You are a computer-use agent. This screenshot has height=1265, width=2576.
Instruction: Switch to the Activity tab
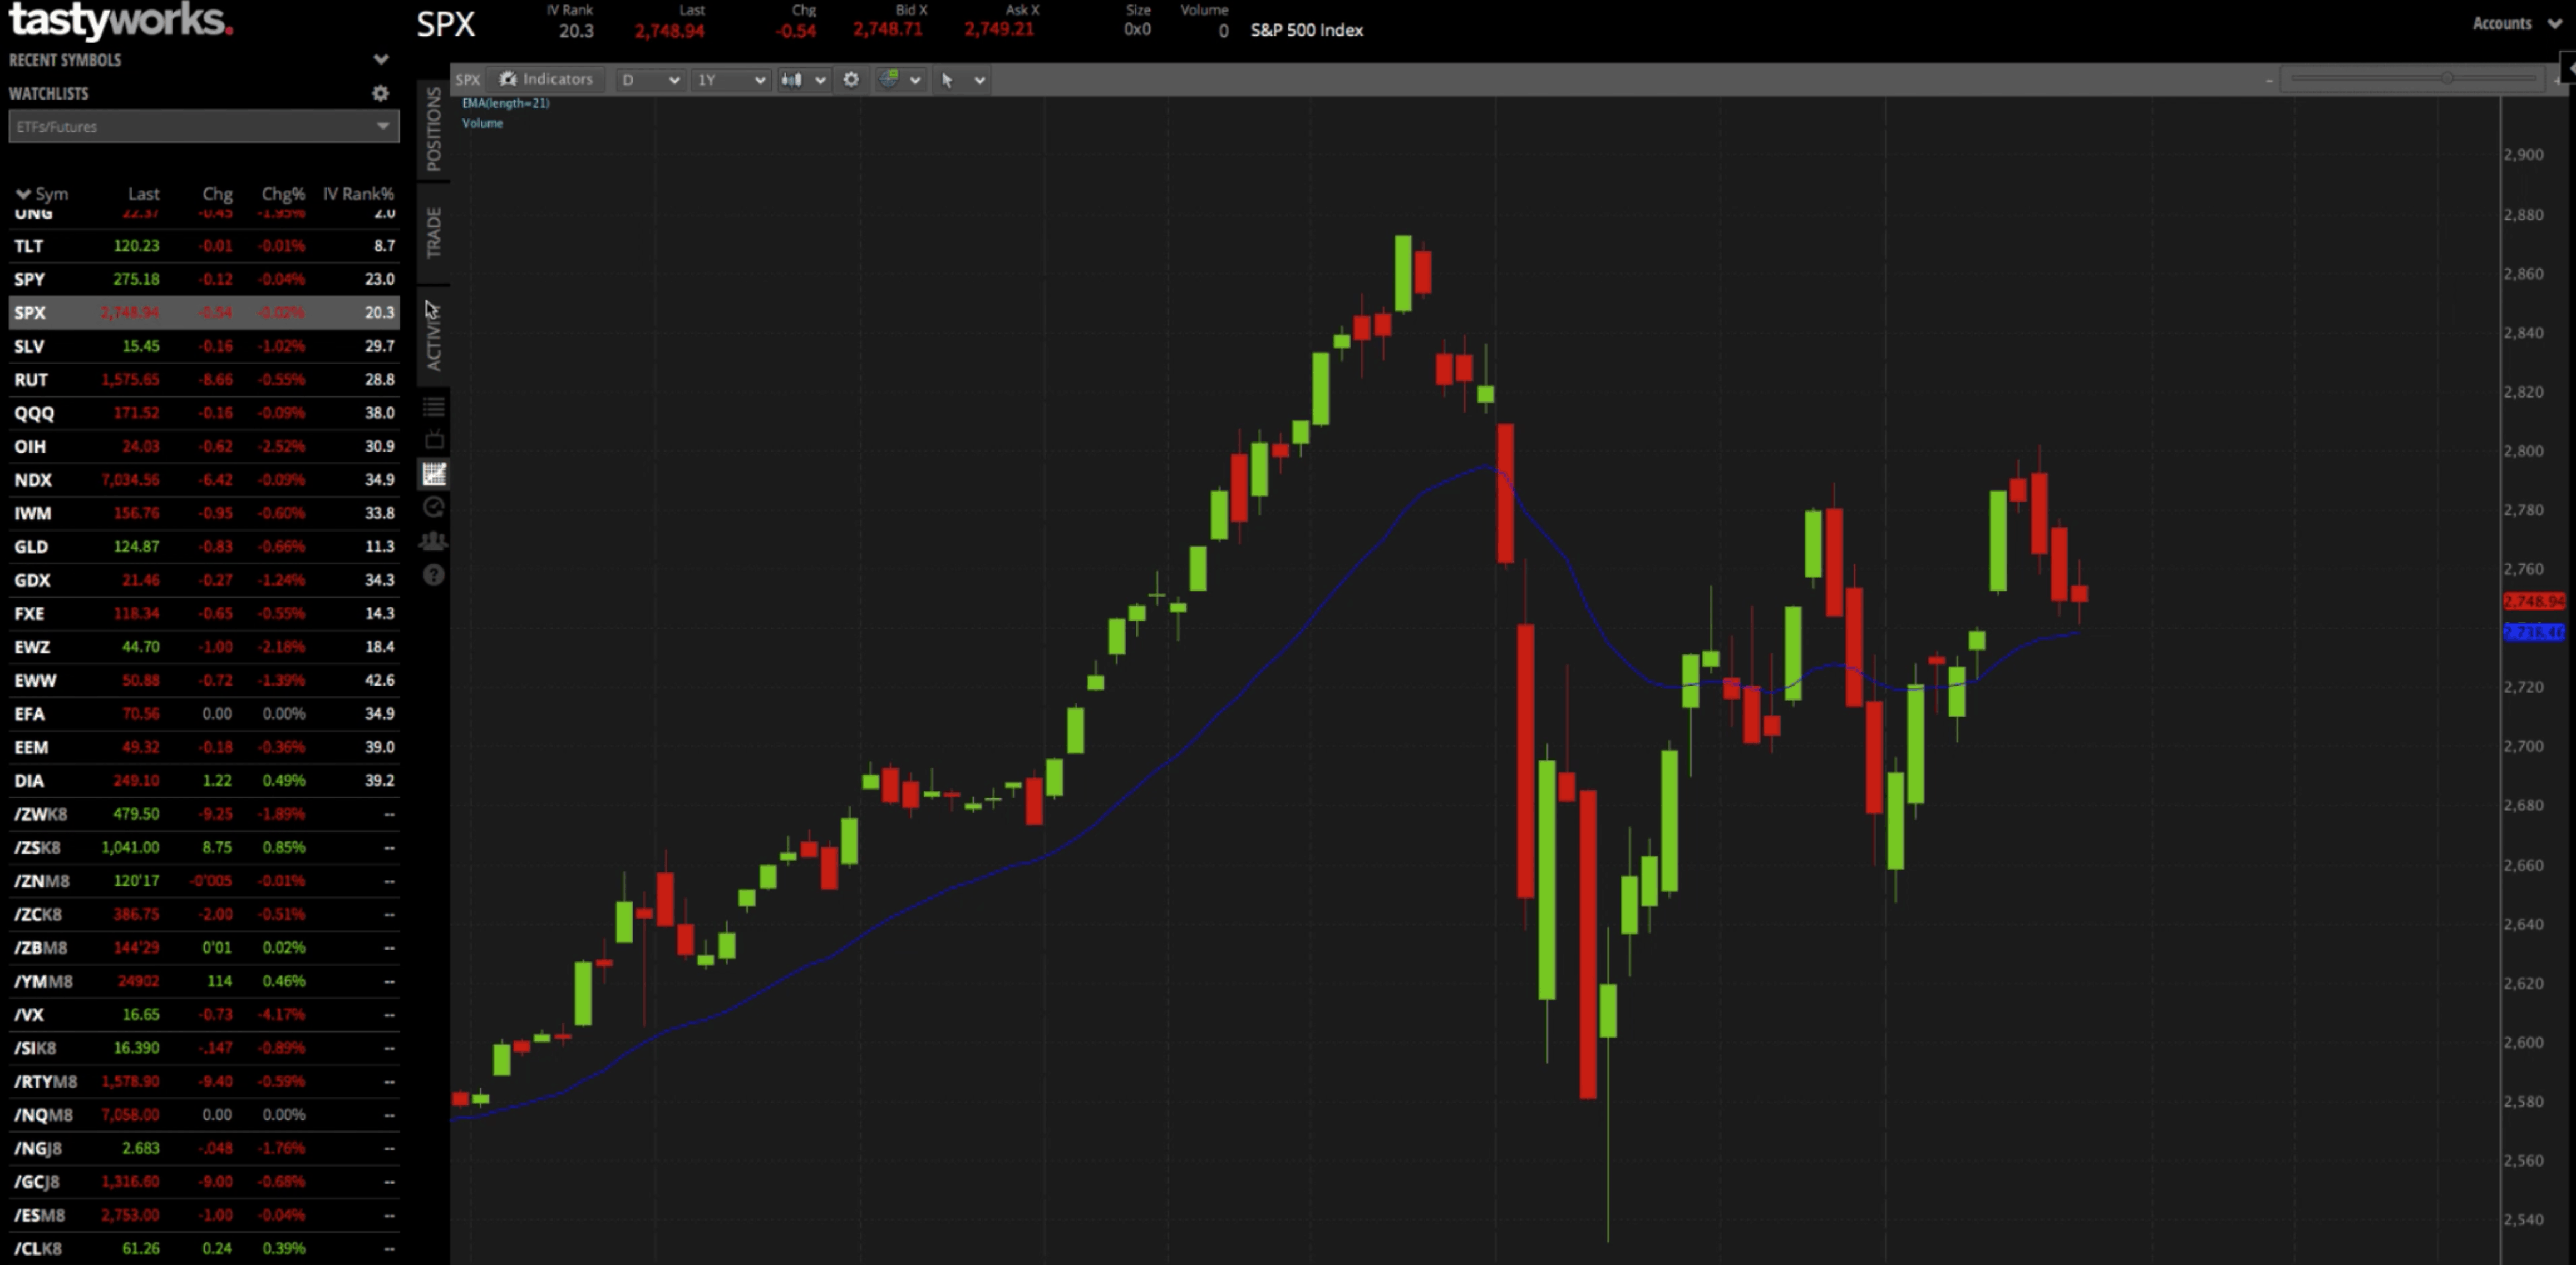(x=433, y=338)
